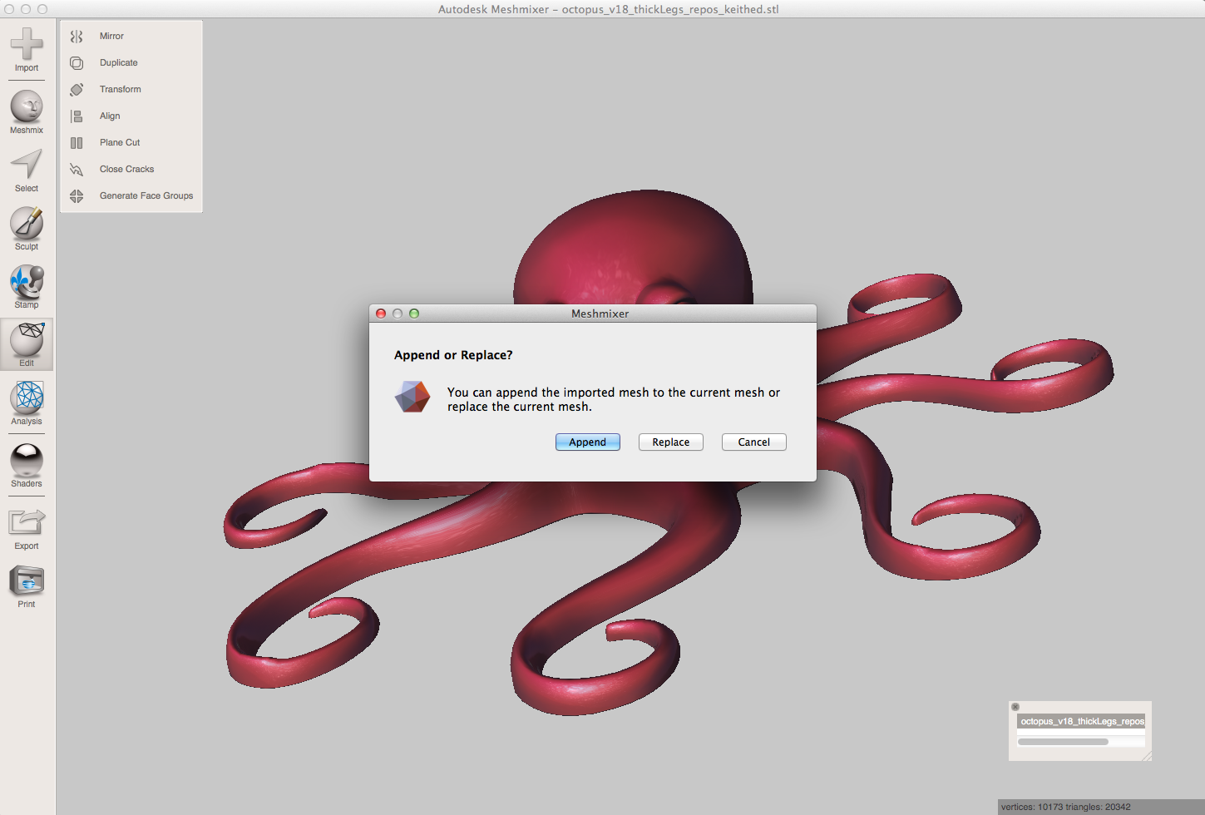Click the octopus_v18_thickLegs_repos object thumbnail
The width and height of the screenshot is (1205, 815).
tap(1080, 721)
